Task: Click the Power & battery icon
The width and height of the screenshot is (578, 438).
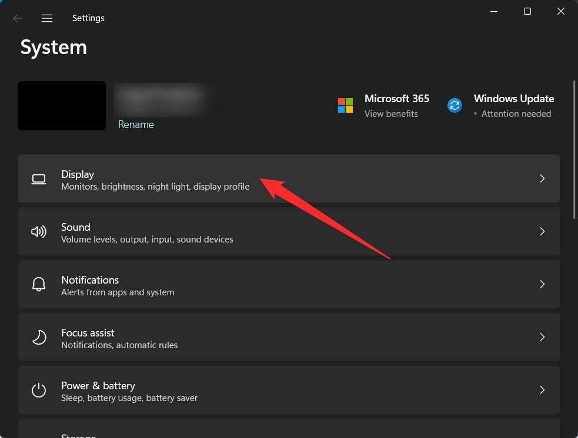Action: click(39, 390)
